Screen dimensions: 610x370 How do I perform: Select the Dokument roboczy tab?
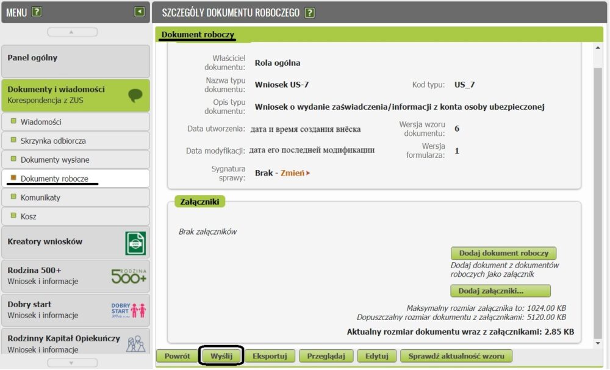(198, 35)
